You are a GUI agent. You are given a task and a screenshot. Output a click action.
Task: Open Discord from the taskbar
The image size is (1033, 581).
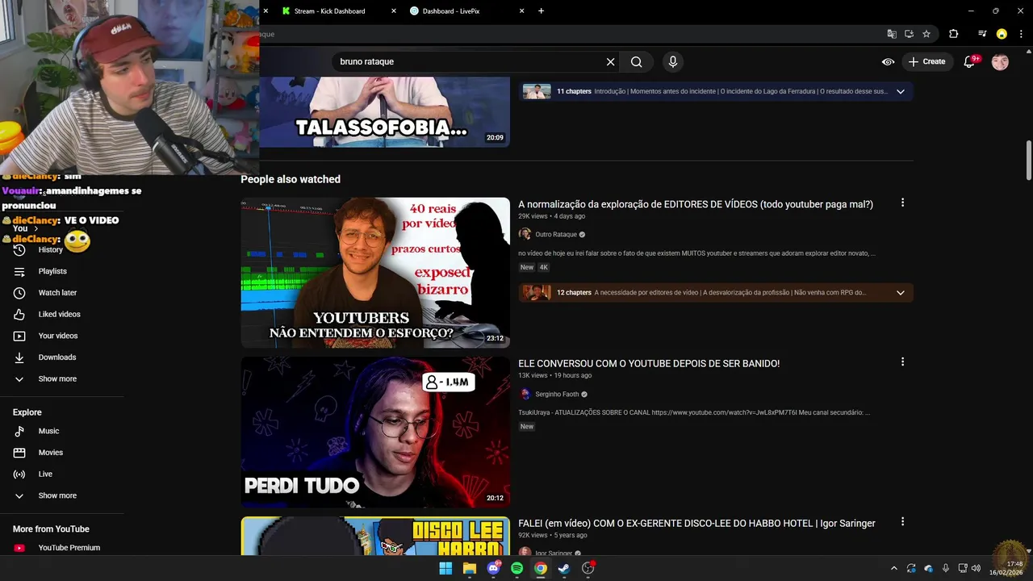pos(493,568)
